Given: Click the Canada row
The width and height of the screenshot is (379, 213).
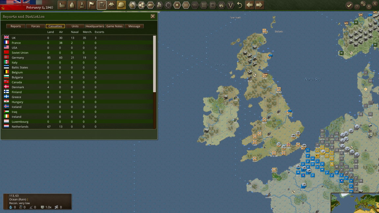Looking at the screenshot, I should tap(77, 82).
